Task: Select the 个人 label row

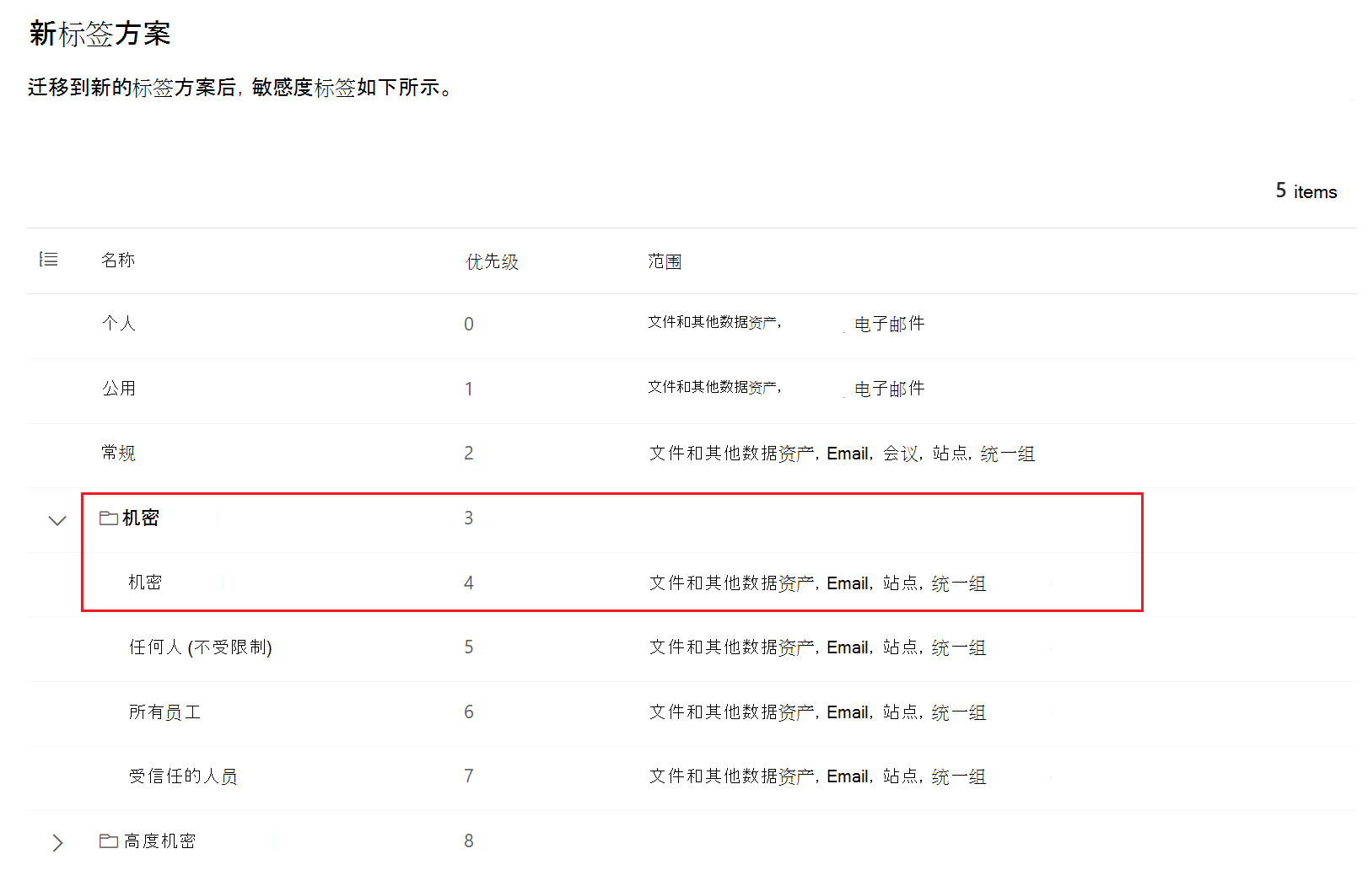Action: click(119, 323)
